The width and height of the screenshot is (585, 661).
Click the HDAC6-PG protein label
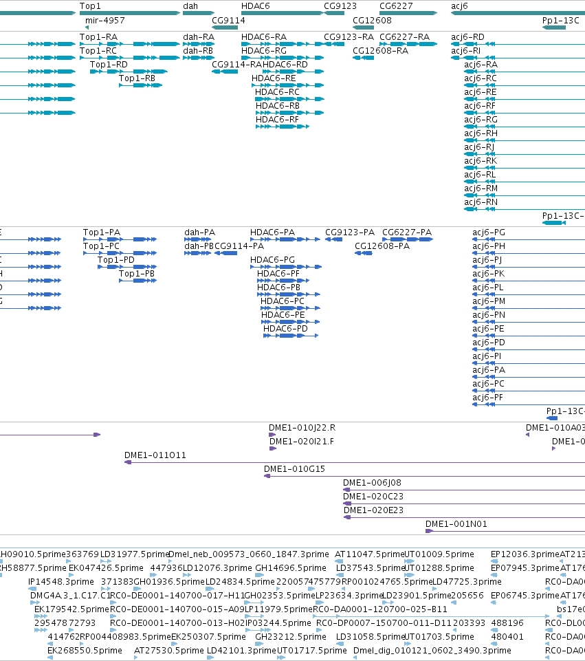pyautogui.click(x=272, y=260)
